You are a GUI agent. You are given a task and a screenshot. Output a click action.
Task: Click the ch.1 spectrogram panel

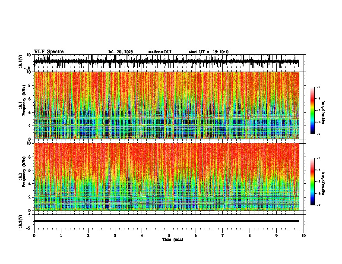tap(167, 105)
